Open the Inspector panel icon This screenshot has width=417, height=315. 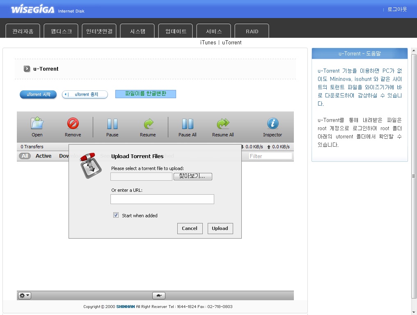tap(273, 124)
